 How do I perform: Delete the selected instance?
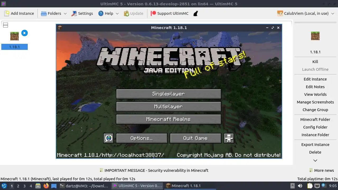tap(315, 152)
